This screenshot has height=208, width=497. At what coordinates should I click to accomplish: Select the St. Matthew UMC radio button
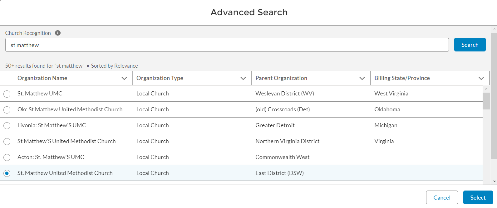7,94
